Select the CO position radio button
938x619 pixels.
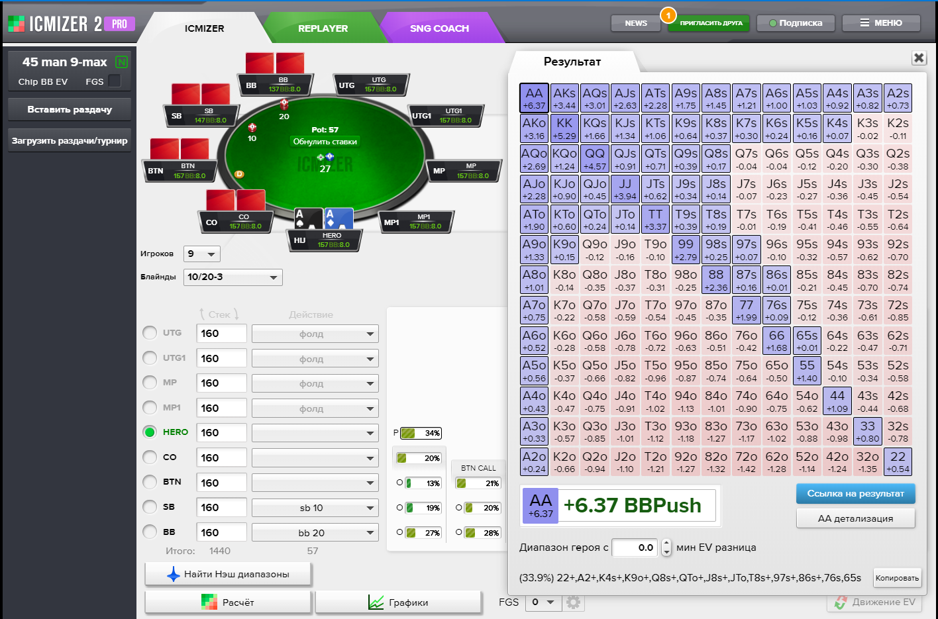(x=150, y=457)
